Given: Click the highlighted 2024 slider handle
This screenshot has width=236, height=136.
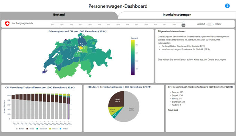Looking at the screenshot, I should (183, 22).
